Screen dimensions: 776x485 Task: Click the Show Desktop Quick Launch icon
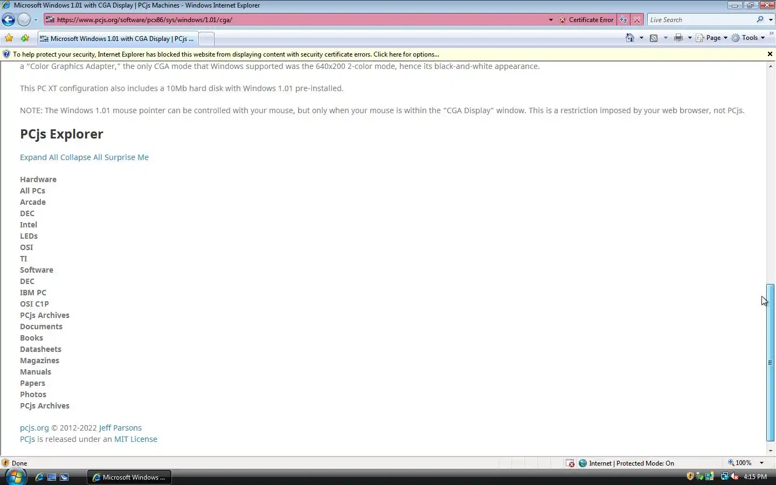point(52,477)
